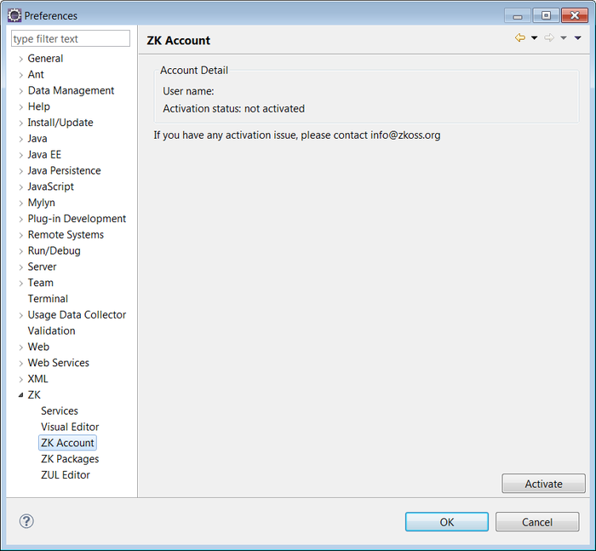596x551 pixels.
Task: Select the General preferences category
Action: coord(45,59)
